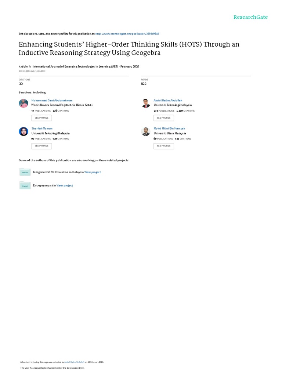Click Sharifah Osman's avatar picture
Viewport: 282px width, 376px height.
coord(23,131)
